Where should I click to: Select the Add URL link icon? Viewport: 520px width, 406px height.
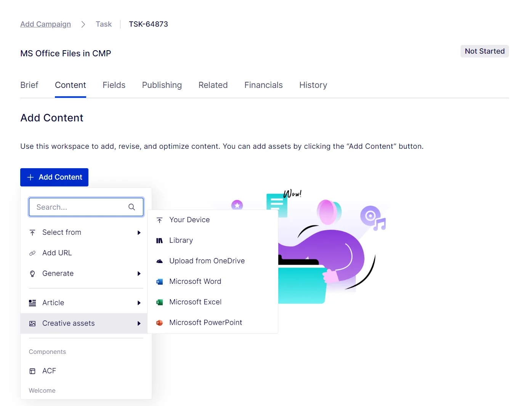(32, 253)
